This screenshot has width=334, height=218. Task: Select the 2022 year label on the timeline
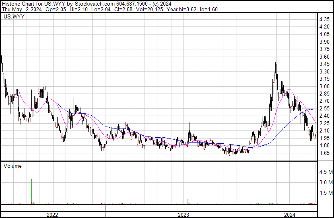(52, 215)
